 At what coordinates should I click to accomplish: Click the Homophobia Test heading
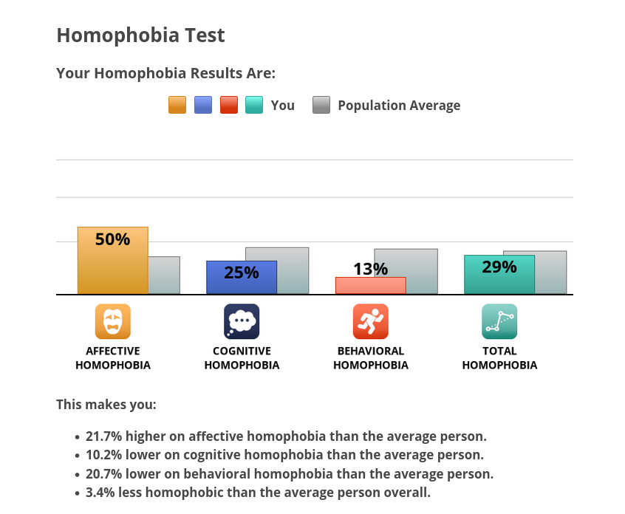tap(140, 35)
